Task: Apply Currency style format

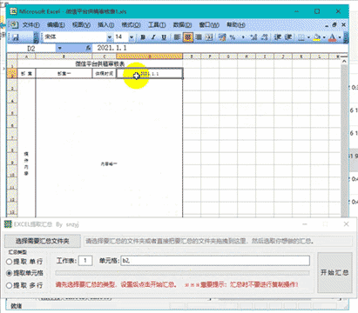Action: [x=222, y=37]
